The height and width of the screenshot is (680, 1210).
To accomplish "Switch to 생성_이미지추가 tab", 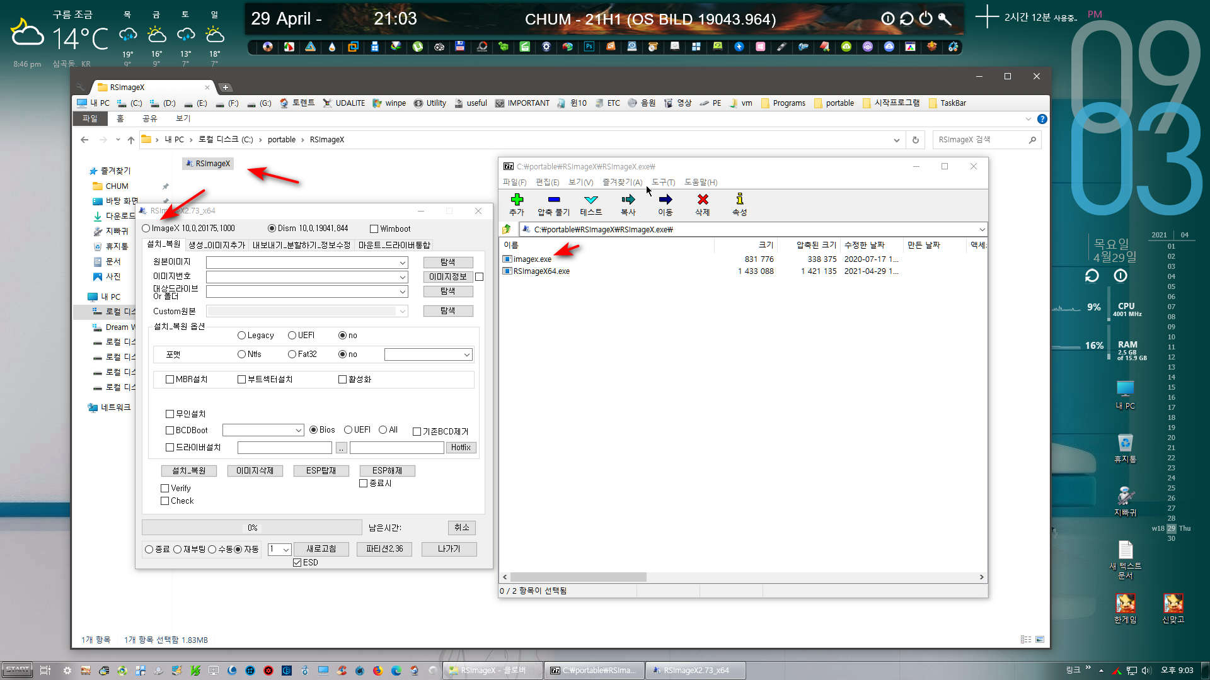I will [217, 246].
